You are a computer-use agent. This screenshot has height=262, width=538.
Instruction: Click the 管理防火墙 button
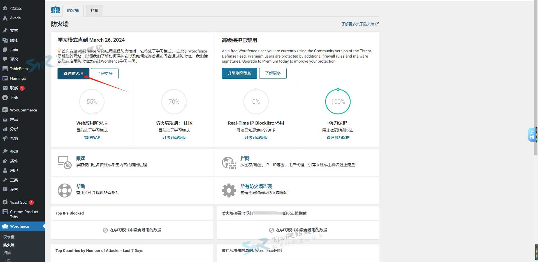click(x=73, y=73)
